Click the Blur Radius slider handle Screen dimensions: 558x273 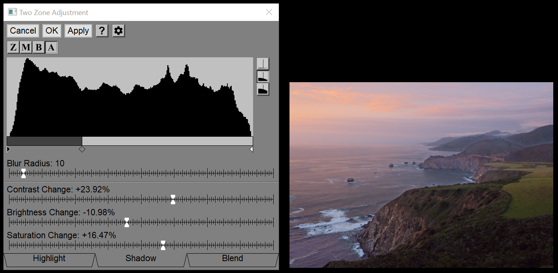click(x=24, y=173)
